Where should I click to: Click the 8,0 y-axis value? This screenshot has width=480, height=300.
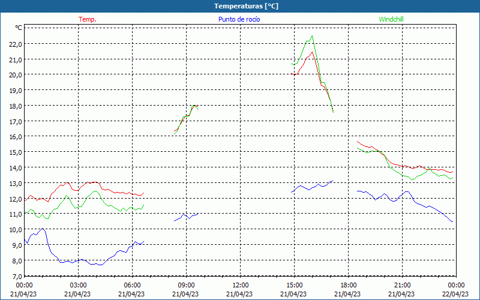(x=17, y=260)
